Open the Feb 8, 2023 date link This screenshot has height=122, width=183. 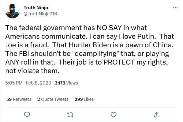(x=38, y=83)
